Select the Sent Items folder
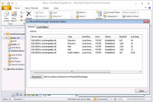Image resolution: width=153 pixels, height=102 pixels. (14, 48)
